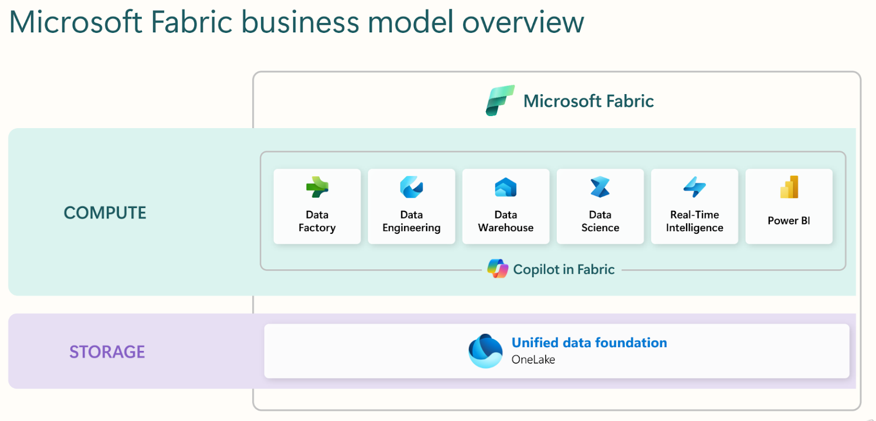The image size is (876, 421).
Task: Click the "COMPUTE" label
Action: coord(105,212)
